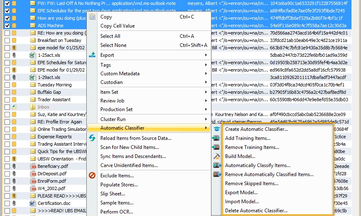Choose Scan for New Child Items
Image resolution: width=361 pixels, height=216 pixels.
coord(130,147)
